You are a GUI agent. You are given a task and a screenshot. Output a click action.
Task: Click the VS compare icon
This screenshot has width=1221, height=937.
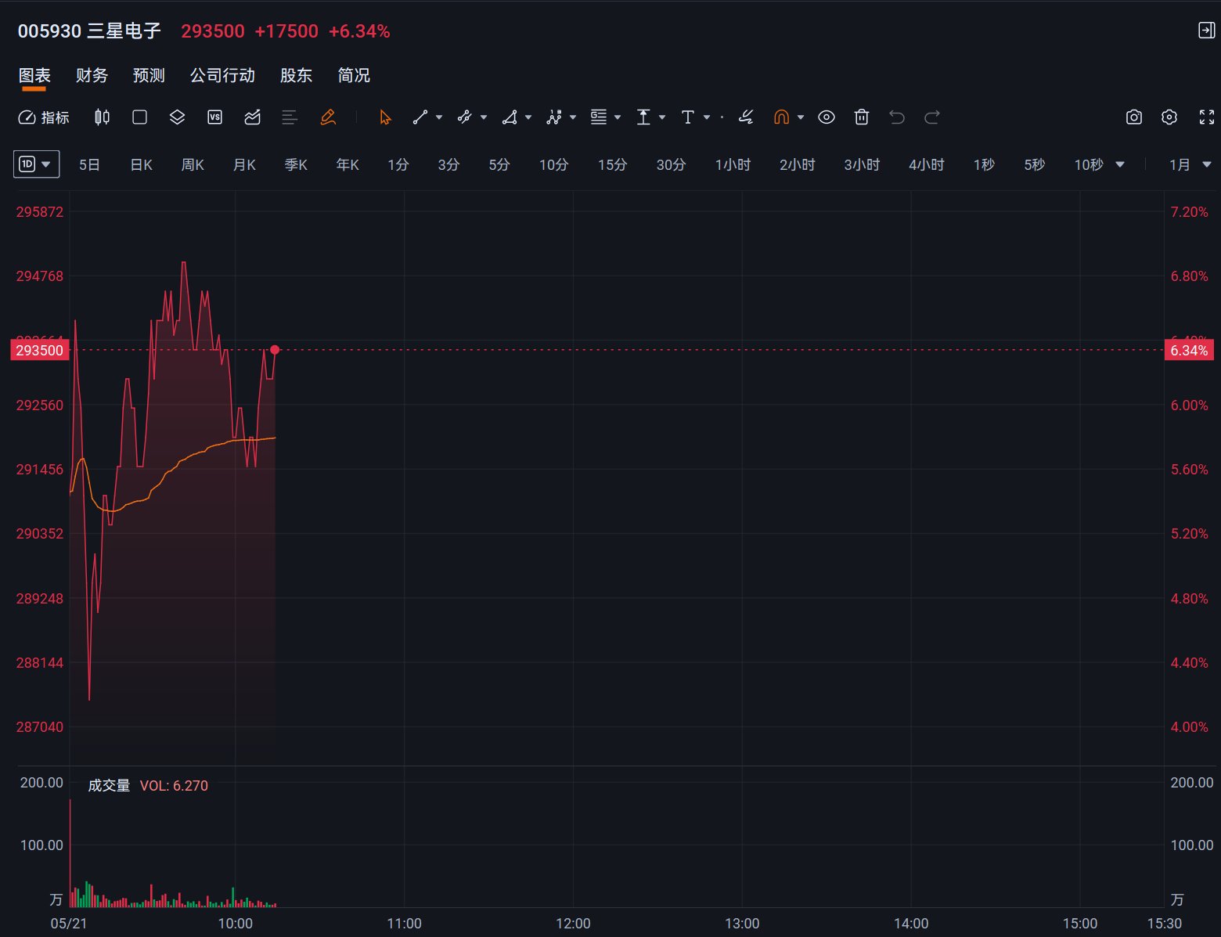point(214,117)
